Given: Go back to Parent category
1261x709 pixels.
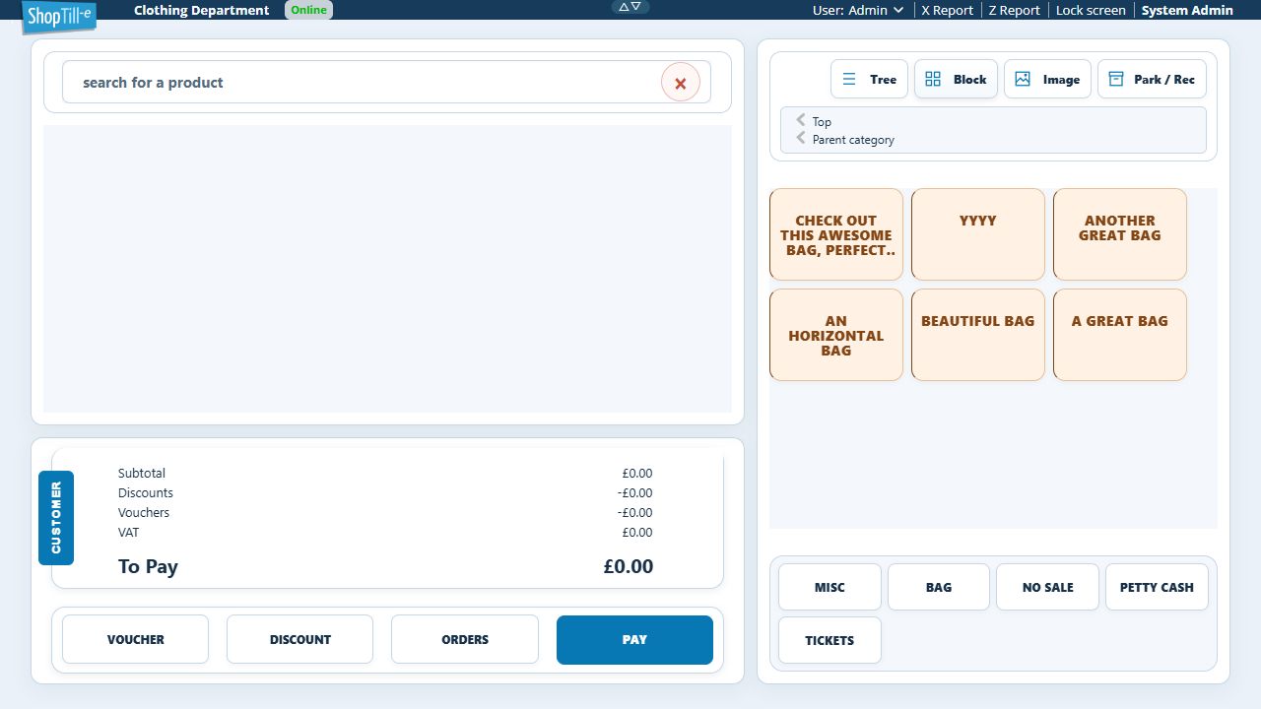Looking at the screenshot, I should click(844, 139).
